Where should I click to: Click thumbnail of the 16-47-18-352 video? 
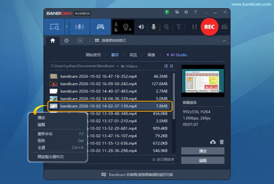click(53, 76)
